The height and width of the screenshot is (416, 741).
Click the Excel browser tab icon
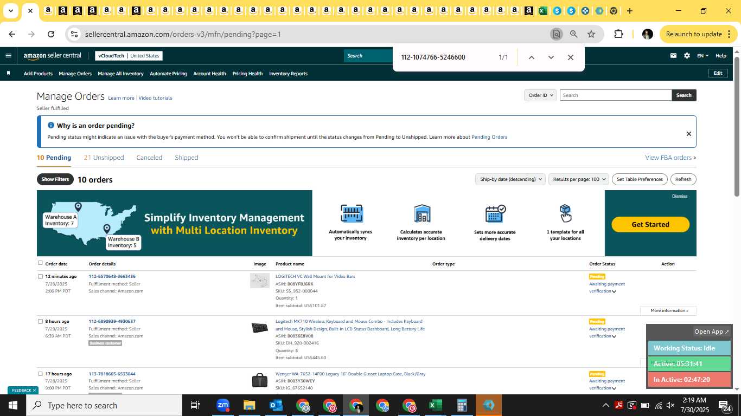coord(542,11)
